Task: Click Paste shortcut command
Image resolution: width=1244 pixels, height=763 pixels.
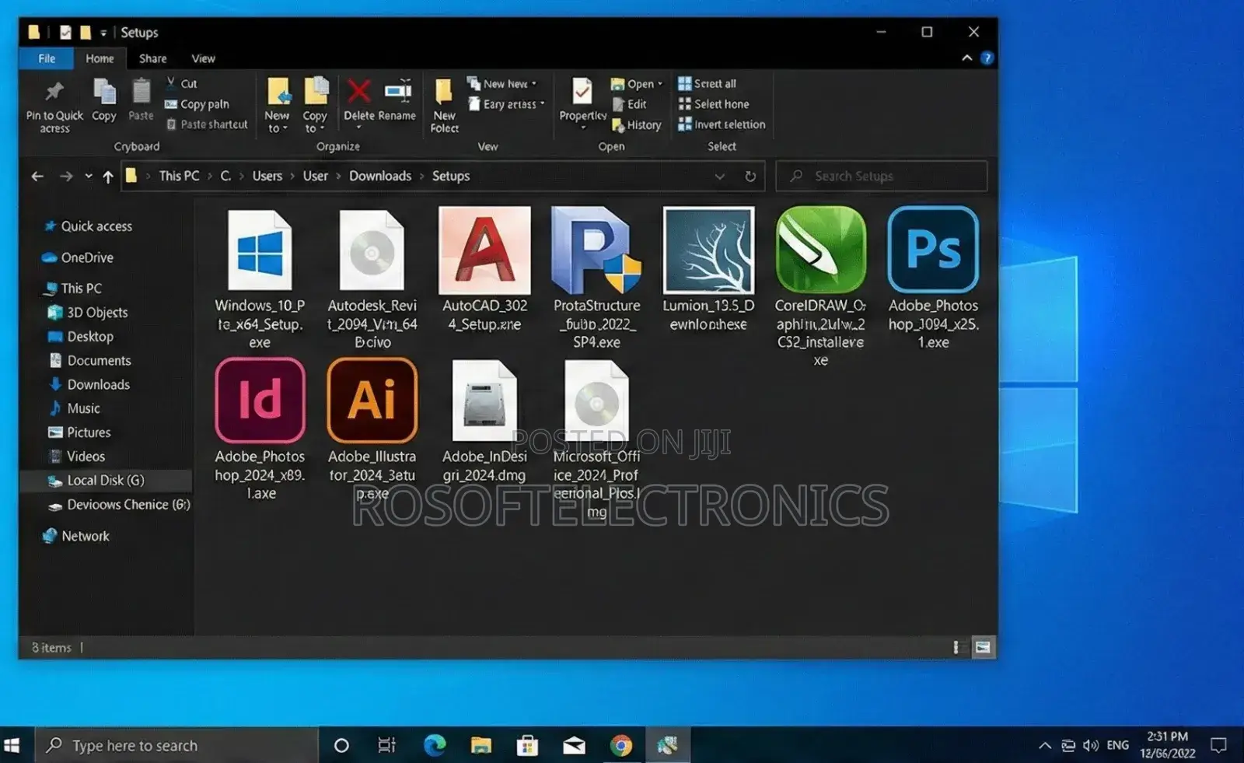Action: click(207, 124)
